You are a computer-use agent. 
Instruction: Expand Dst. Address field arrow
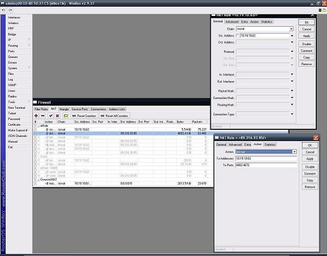292,42
